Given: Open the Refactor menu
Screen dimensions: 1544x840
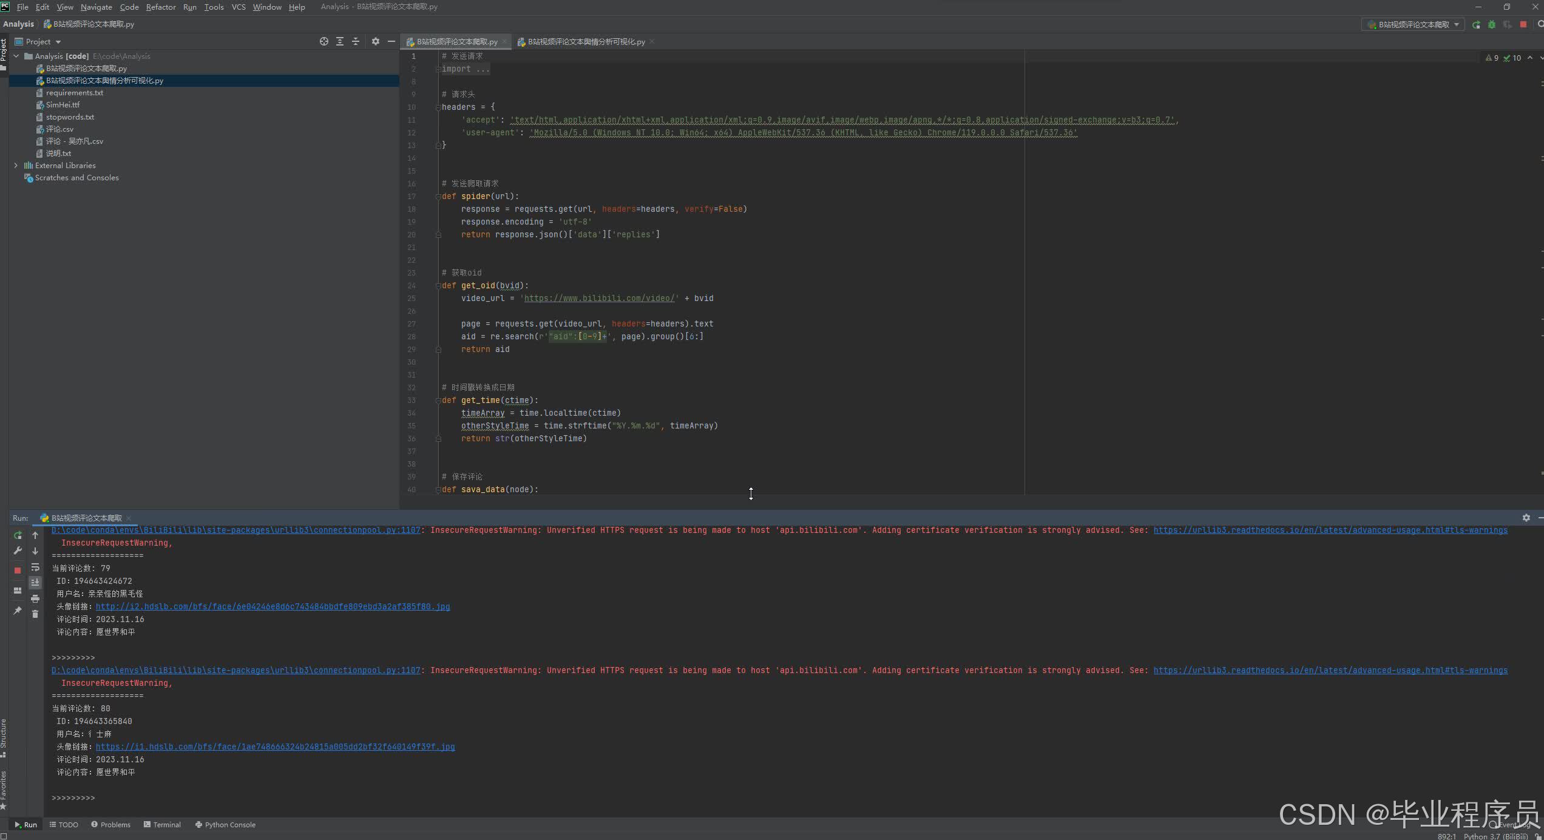Looking at the screenshot, I should (x=161, y=7).
